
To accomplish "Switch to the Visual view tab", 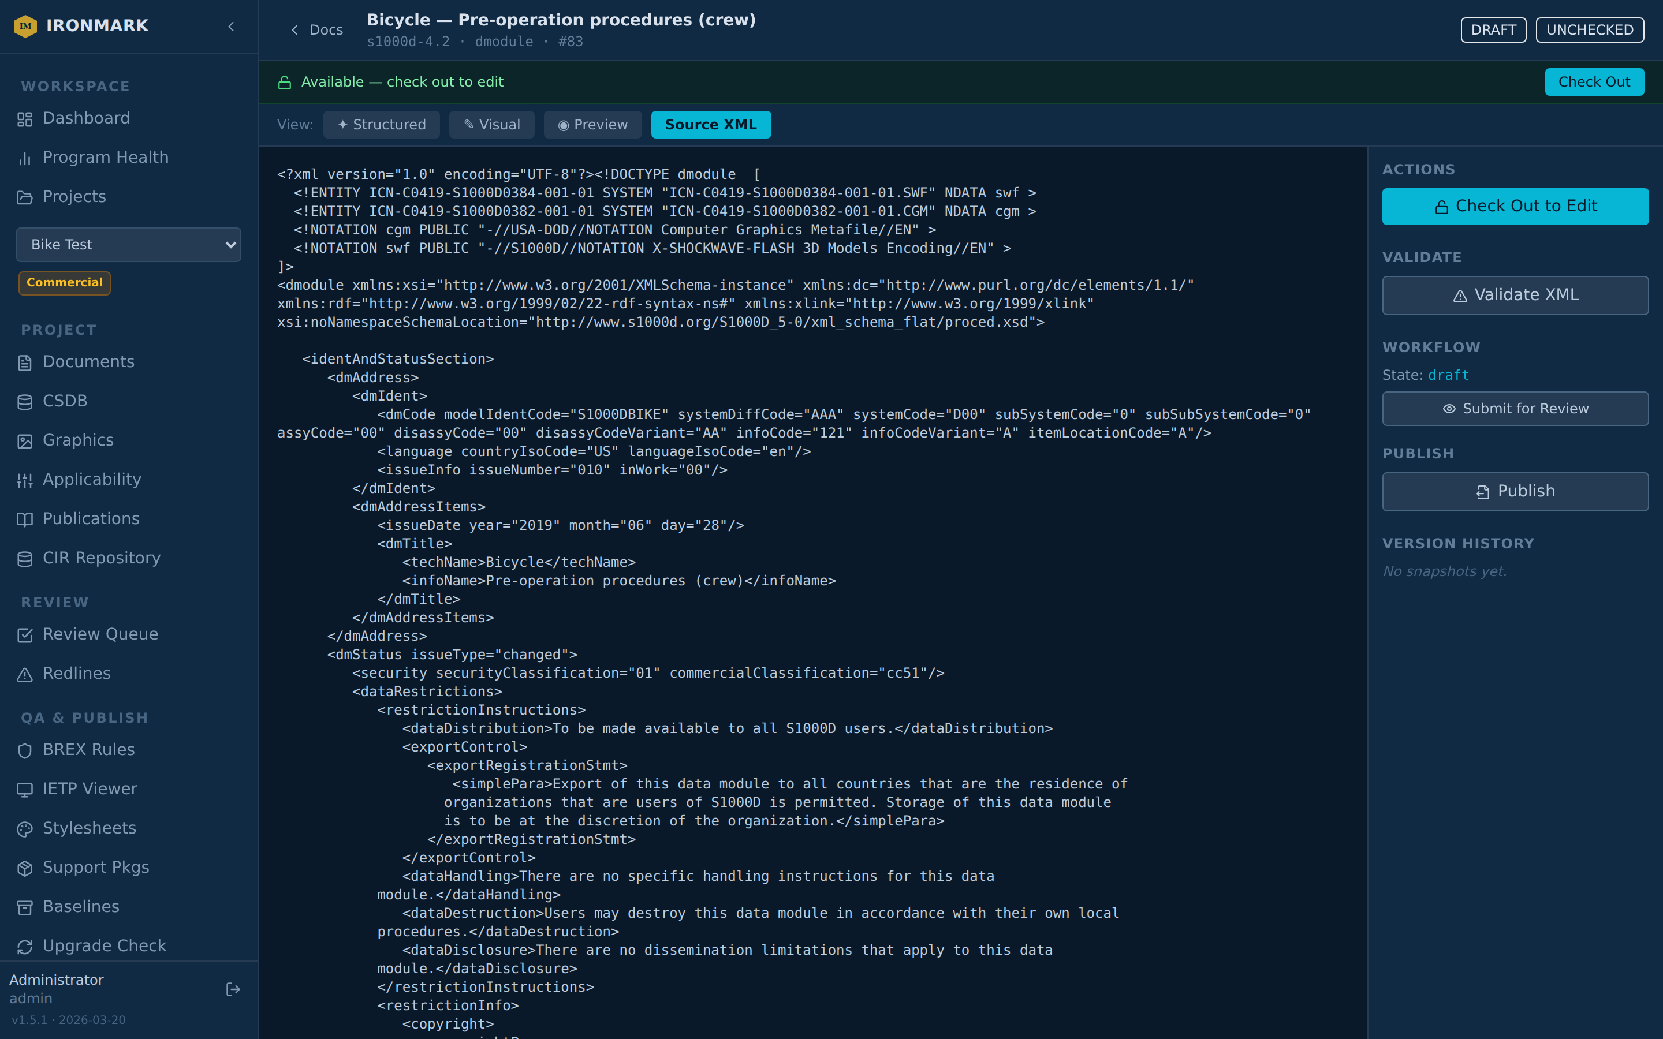I will (x=491, y=124).
